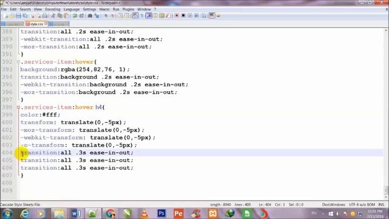Toggle Word Wrap in the toolbar
389x219 pixels.
pyautogui.click(x=136, y=16)
